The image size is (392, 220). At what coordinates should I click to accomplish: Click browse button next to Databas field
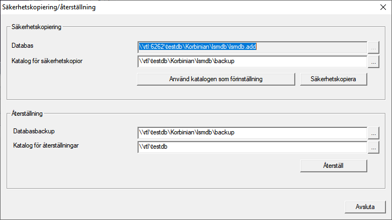(374, 47)
